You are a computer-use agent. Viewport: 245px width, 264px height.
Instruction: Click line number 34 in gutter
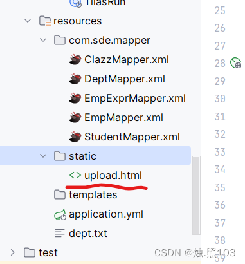click(x=220, y=169)
